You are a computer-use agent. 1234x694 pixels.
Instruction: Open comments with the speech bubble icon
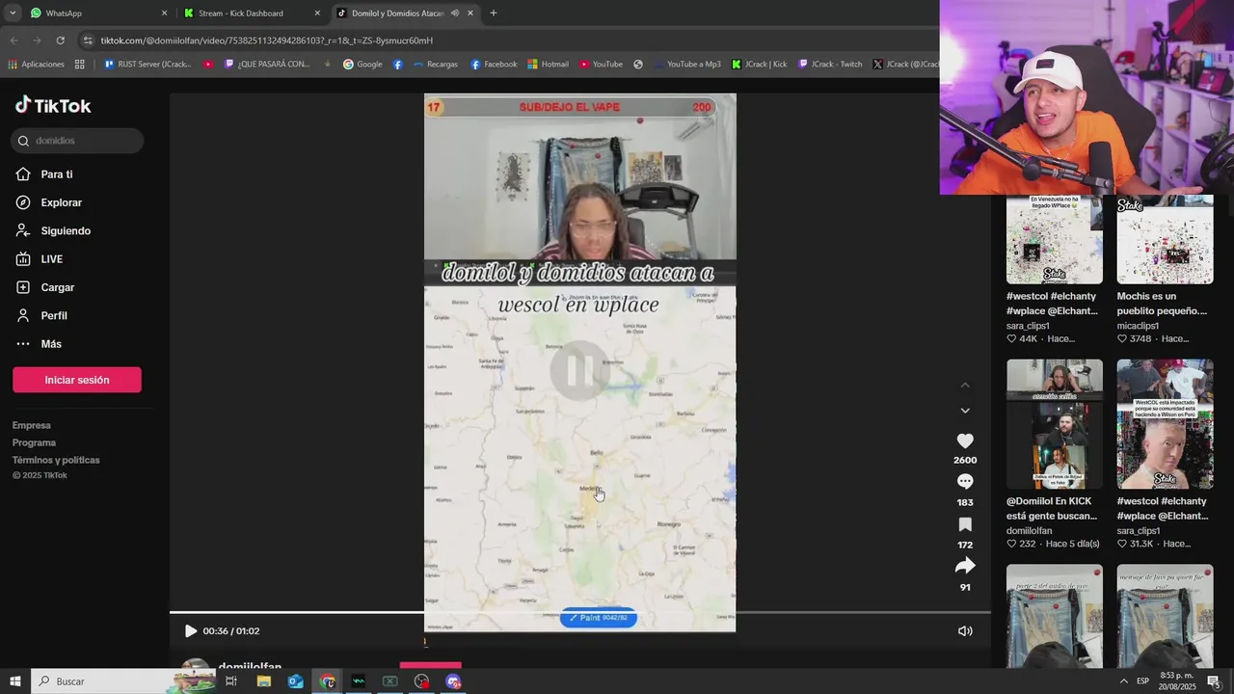point(965,482)
